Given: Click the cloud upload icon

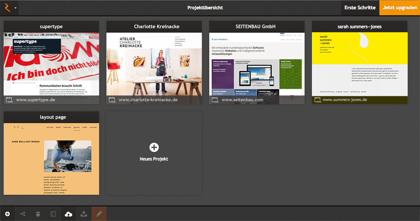Looking at the screenshot, I should (69, 214).
